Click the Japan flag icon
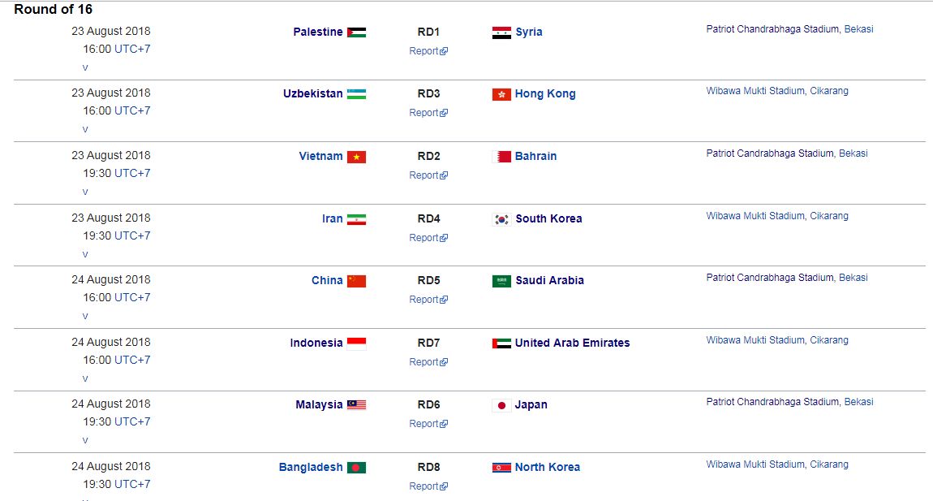 point(501,405)
